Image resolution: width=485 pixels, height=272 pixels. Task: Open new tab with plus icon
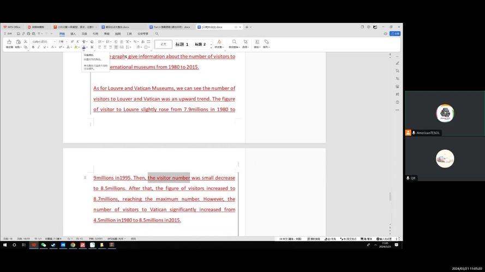(x=247, y=27)
